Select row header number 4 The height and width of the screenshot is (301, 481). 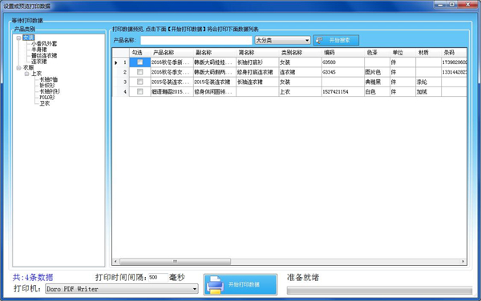click(121, 92)
